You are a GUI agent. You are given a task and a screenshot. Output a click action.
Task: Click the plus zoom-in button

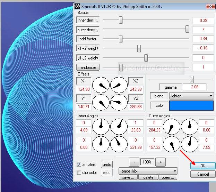coord(160,162)
